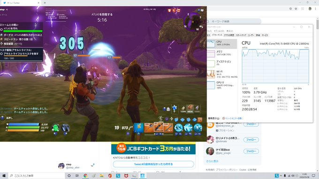Screen dimensions: 319x179
Task: Switch to サービス tab in Task Manager
Action: point(265,35)
